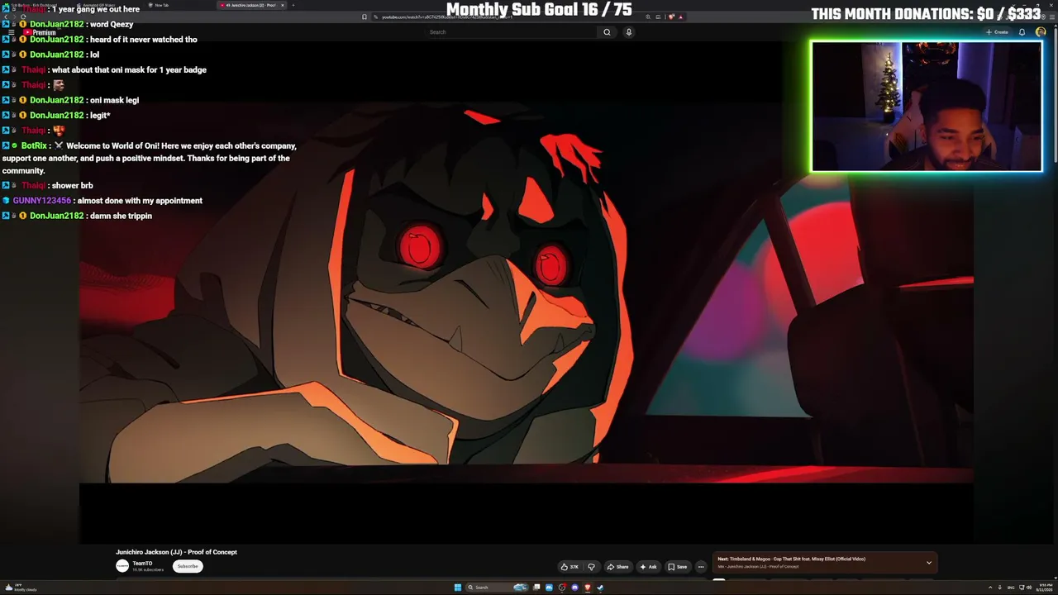This screenshot has width=1058, height=595.
Task: Focus the YouTube search field
Action: [x=512, y=32]
